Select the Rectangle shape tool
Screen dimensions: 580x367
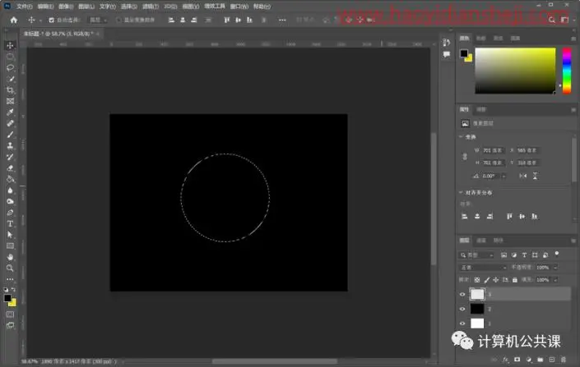click(x=10, y=245)
